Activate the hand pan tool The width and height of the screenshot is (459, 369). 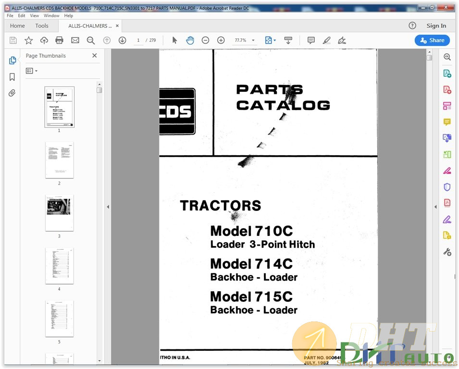point(190,40)
